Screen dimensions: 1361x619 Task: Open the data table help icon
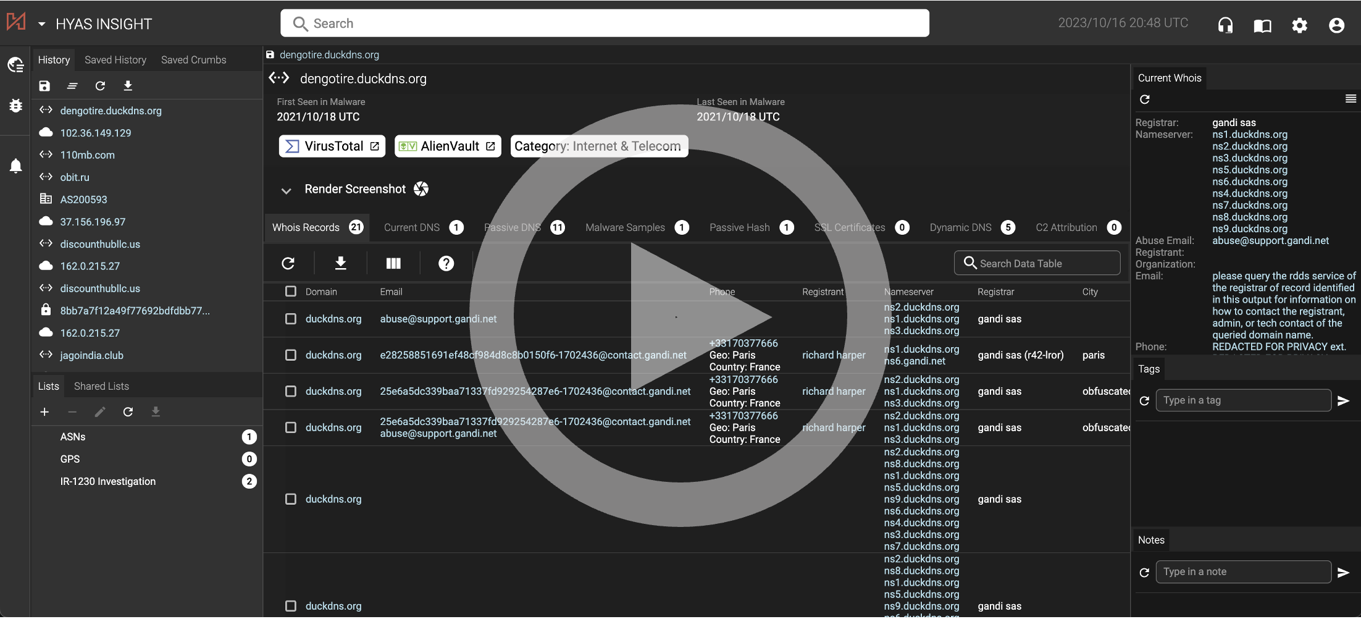coord(446,264)
